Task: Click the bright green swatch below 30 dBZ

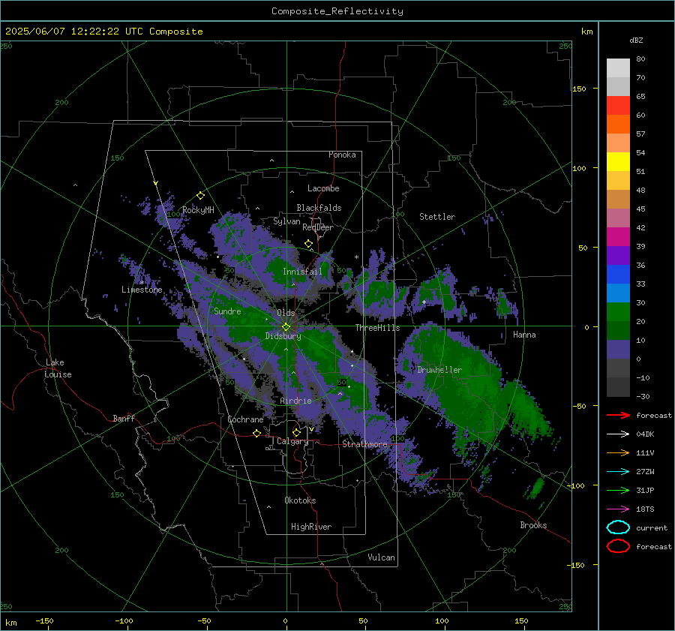Action: click(x=618, y=312)
